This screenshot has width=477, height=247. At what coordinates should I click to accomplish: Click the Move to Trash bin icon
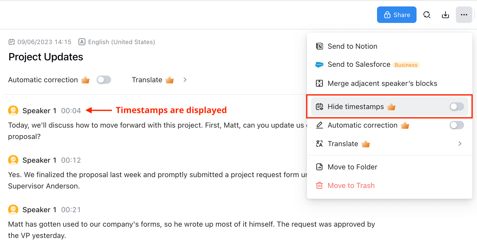[320, 185]
